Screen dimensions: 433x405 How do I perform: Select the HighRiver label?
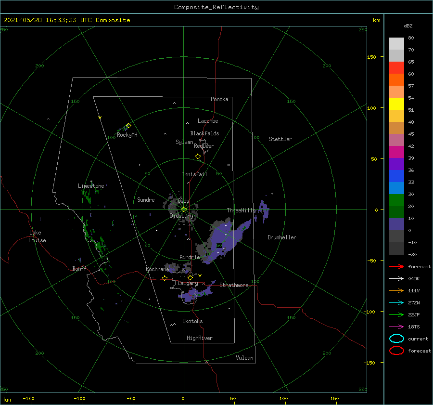tap(200, 338)
